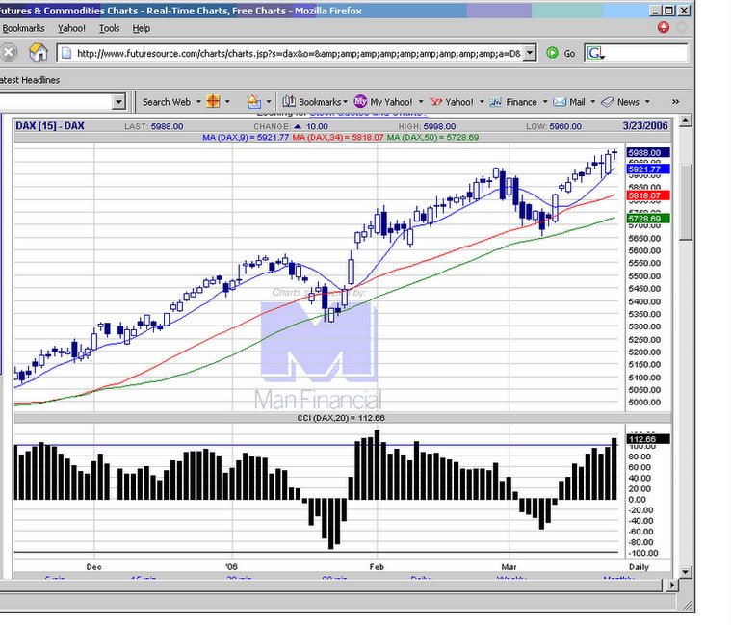Click the Search Web button
Screen dimensions: 731x625
pyautogui.click(x=167, y=102)
